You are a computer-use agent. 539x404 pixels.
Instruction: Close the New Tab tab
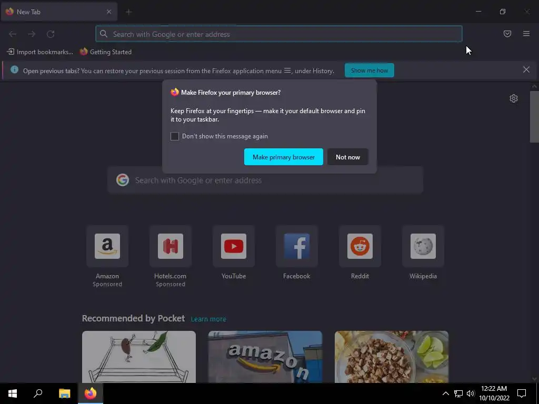pos(108,12)
